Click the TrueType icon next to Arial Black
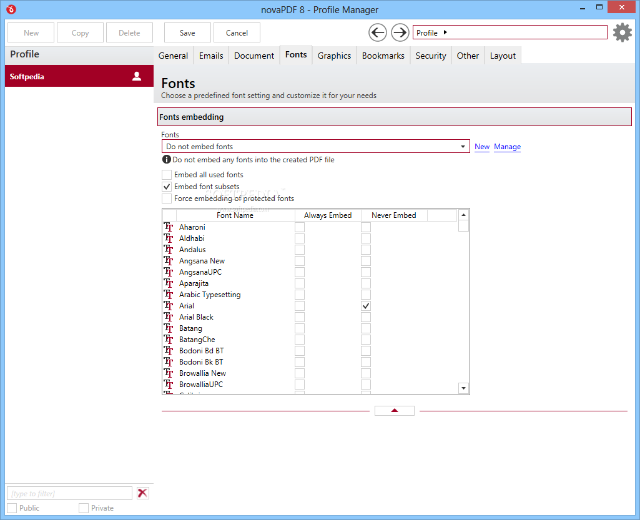The width and height of the screenshot is (640, 520). (169, 316)
